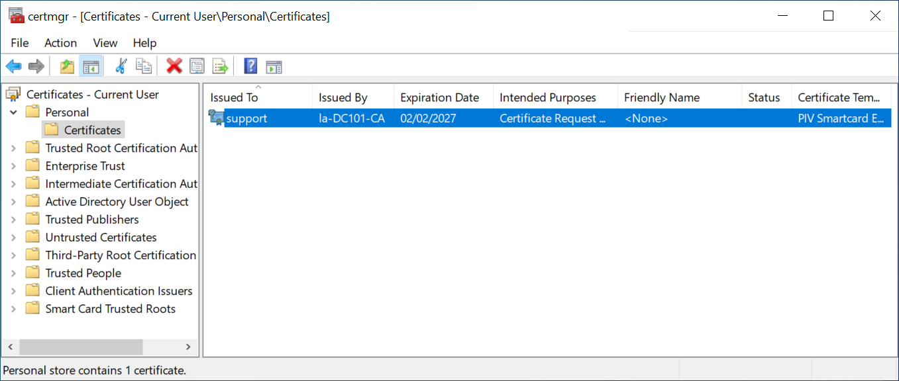Expand the Smart Card Trusted Roots node
The image size is (899, 381).
tap(13, 309)
